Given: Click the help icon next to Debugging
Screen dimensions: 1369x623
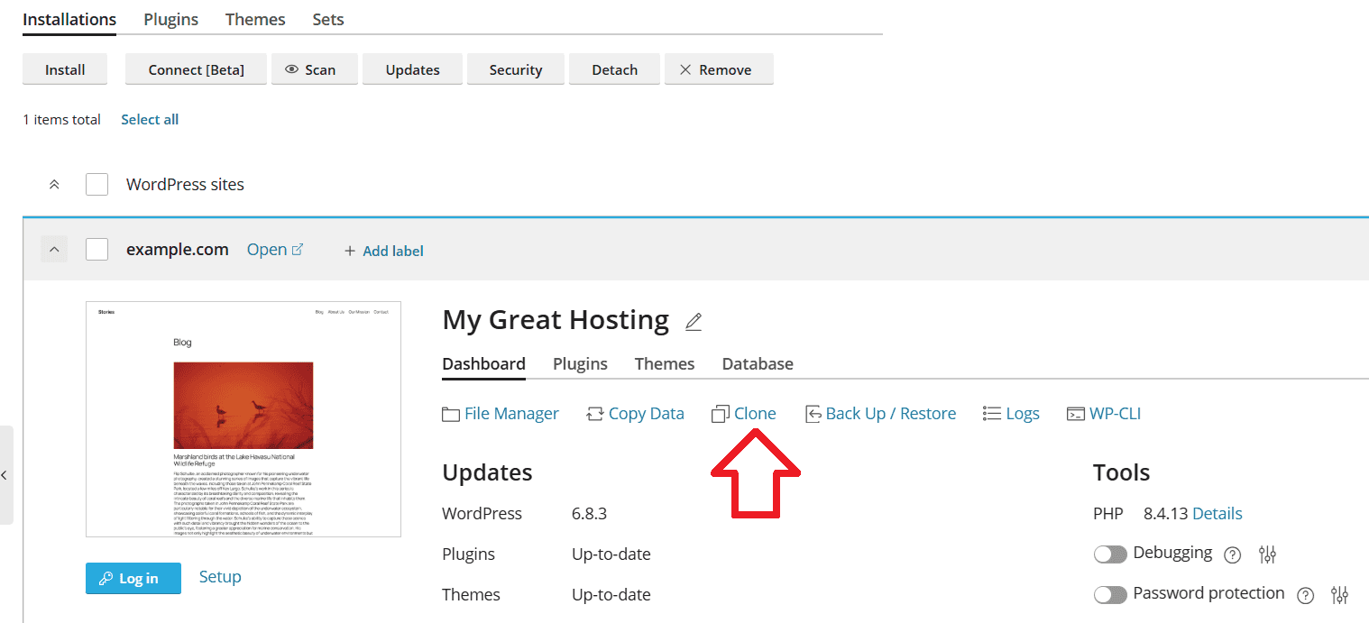Looking at the screenshot, I should point(1233,554).
